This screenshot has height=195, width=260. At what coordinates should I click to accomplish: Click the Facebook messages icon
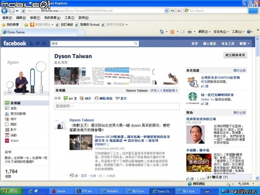point(37,43)
